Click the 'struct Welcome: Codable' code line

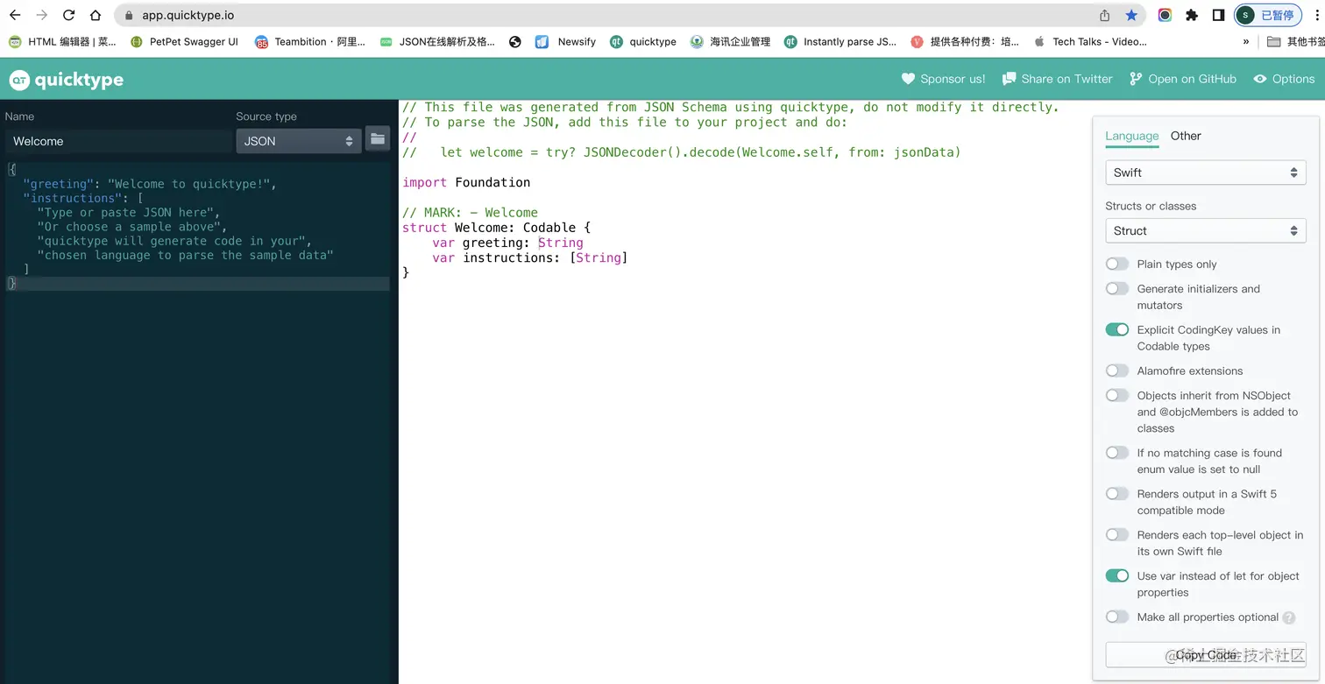[496, 228]
